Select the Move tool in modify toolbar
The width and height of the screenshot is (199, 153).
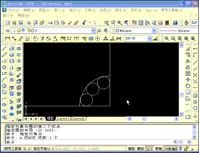(x=188, y=79)
